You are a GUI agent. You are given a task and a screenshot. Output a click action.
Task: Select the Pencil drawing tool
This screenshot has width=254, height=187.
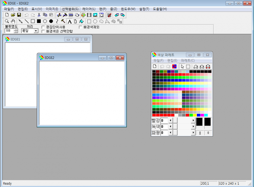(20, 21)
